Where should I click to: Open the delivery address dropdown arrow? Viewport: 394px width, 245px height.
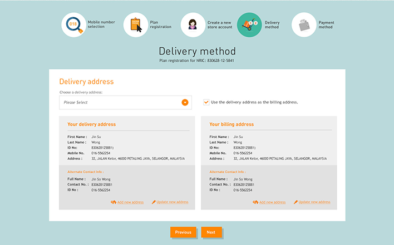click(185, 102)
